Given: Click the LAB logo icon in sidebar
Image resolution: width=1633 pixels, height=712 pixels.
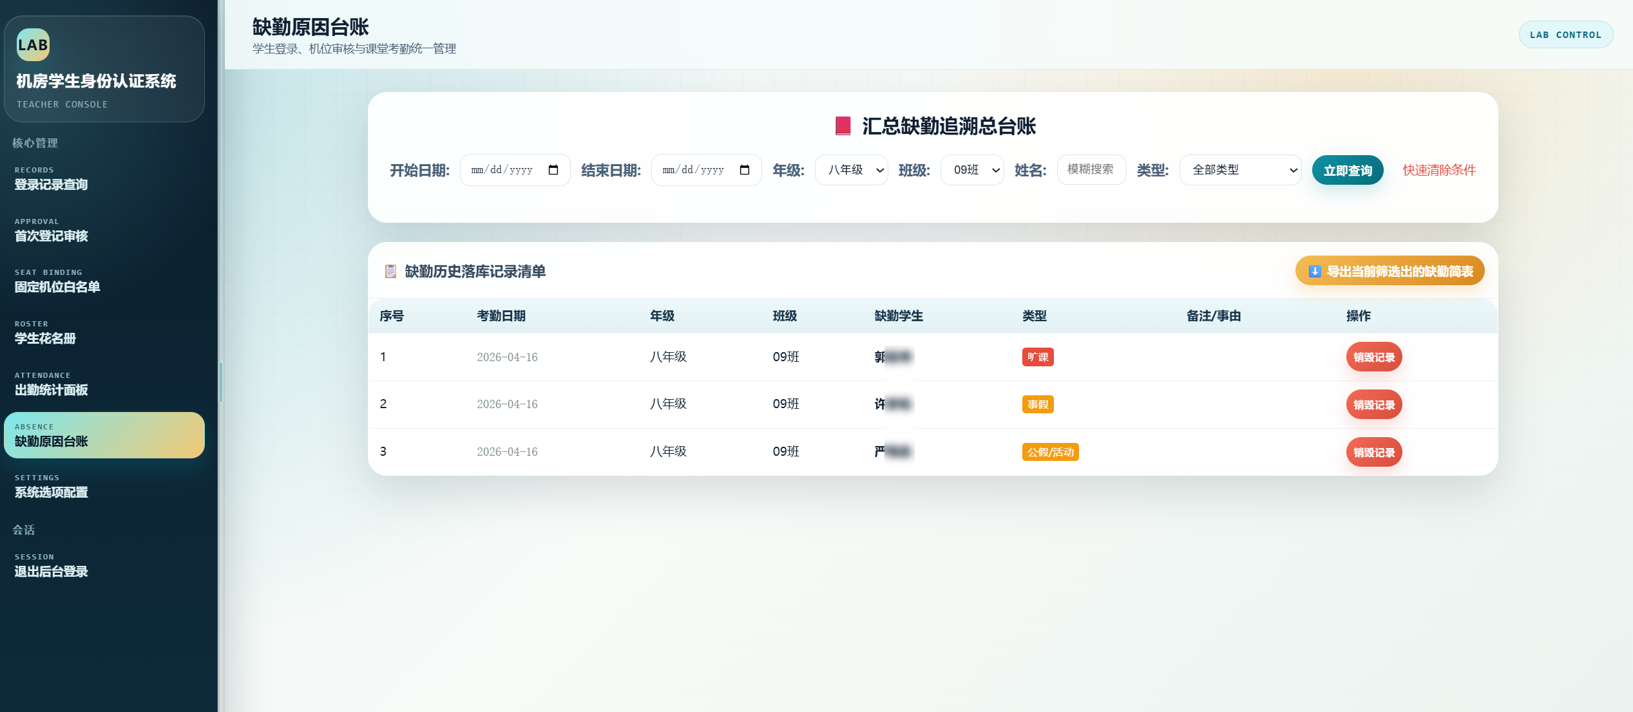Looking at the screenshot, I should [x=33, y=44].
